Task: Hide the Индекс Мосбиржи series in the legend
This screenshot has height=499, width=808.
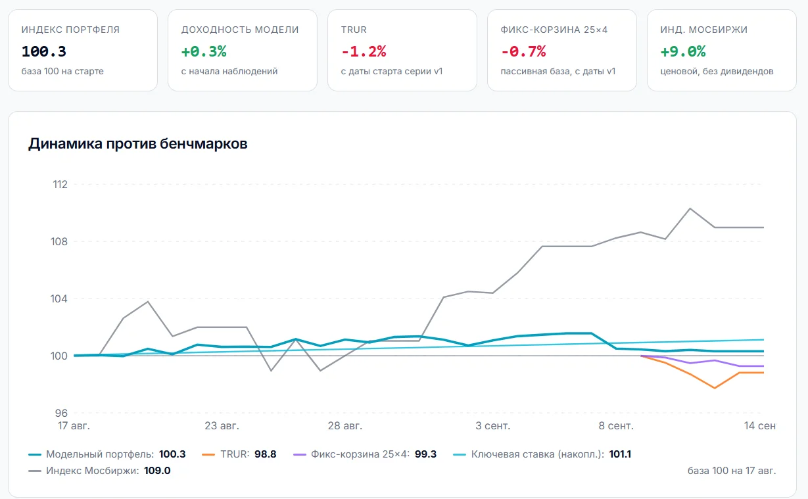Action: click(100, 471)
